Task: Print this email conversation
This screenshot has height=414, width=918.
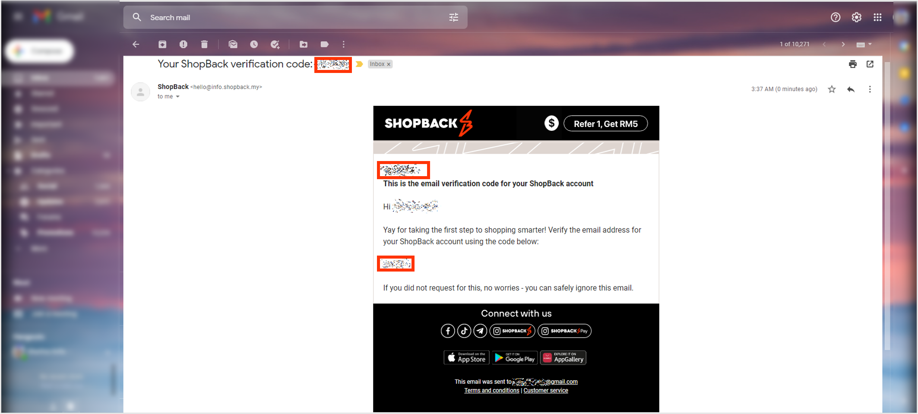Action: pos(853,64)
